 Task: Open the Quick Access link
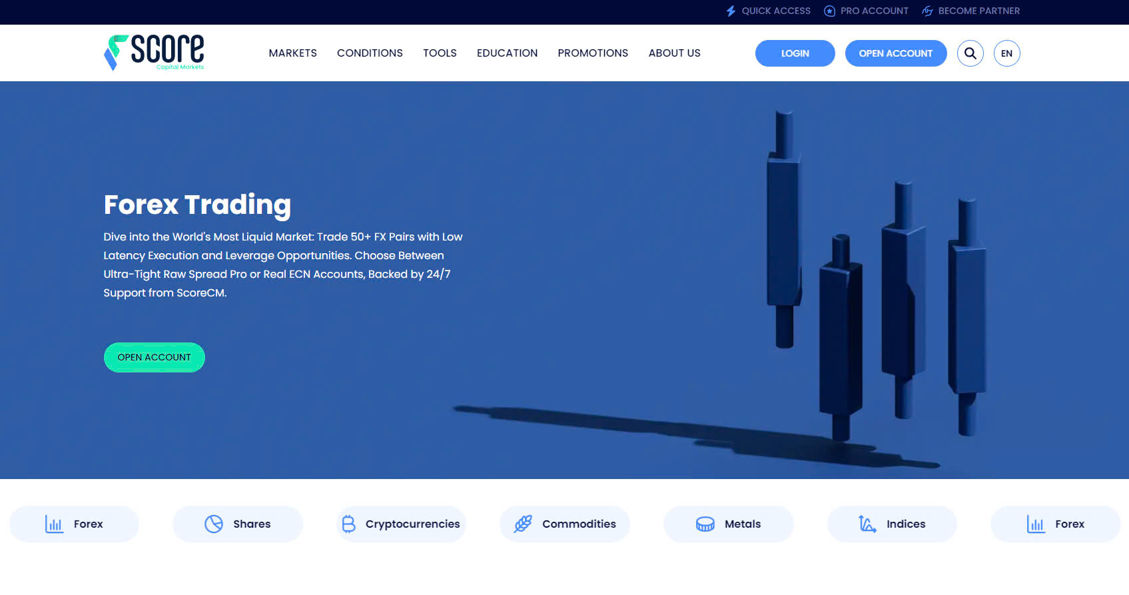click(x=769, y=11)
